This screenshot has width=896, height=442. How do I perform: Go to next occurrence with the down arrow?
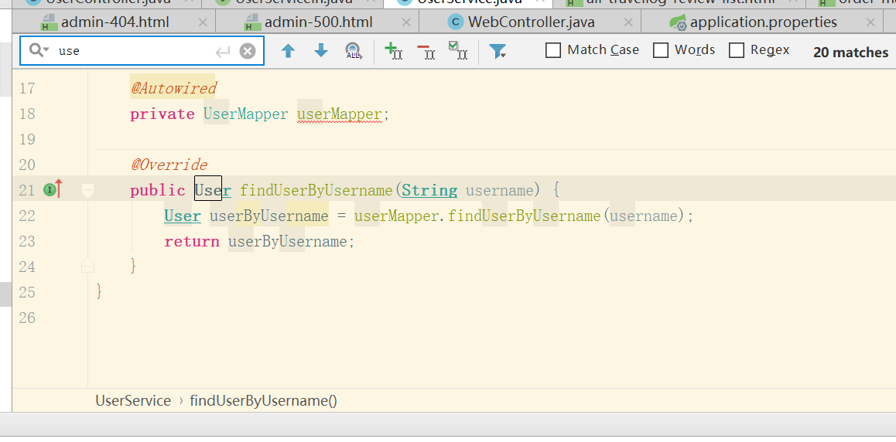point(321,51)
